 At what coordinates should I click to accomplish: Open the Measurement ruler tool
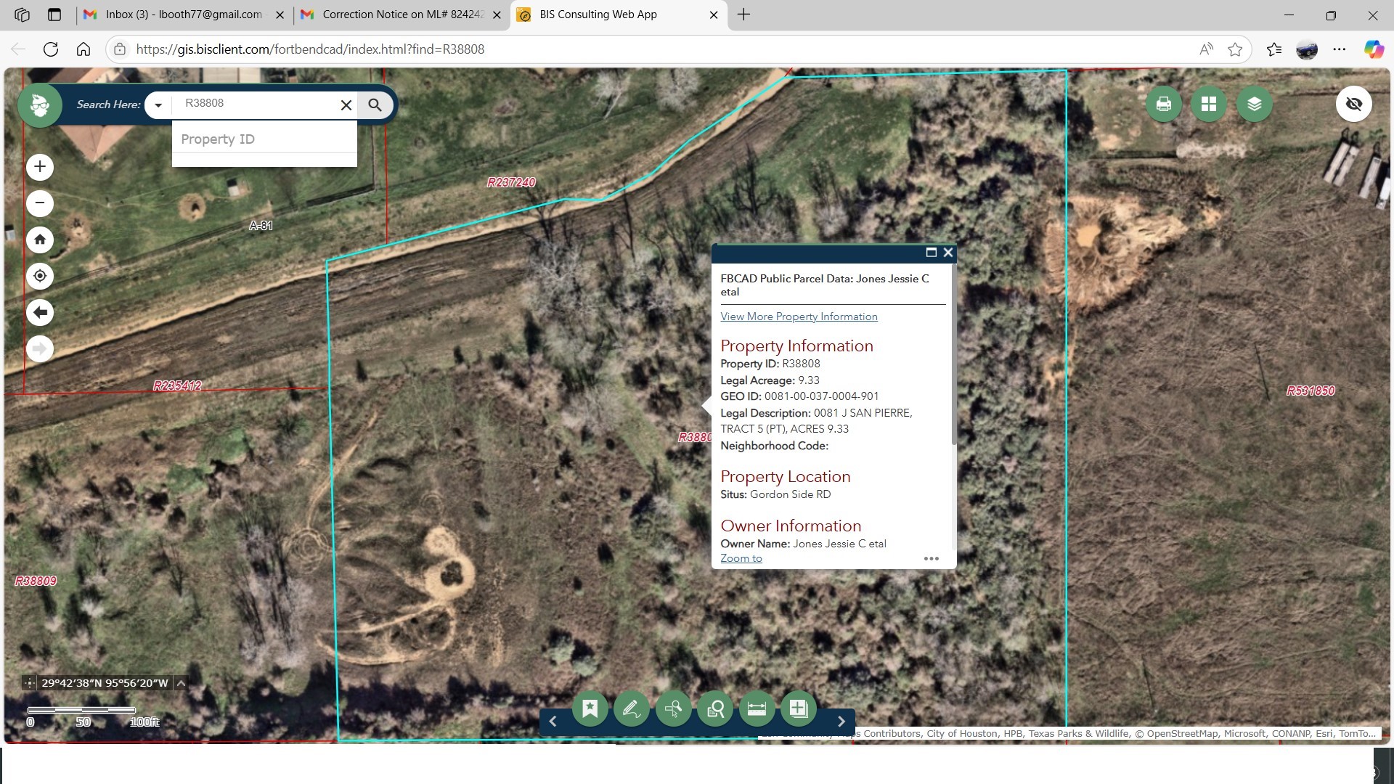coord(757,709)
